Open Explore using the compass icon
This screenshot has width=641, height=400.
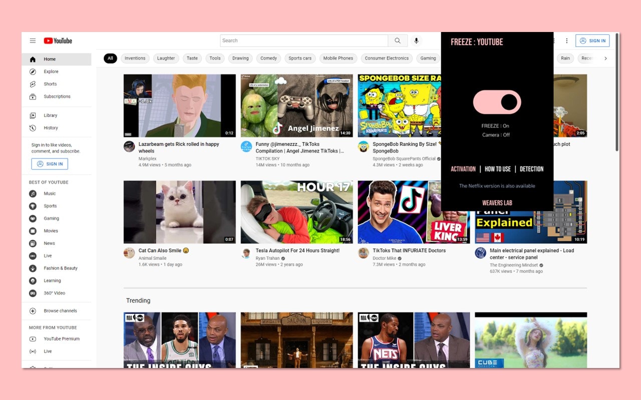[x=33, y=71]
